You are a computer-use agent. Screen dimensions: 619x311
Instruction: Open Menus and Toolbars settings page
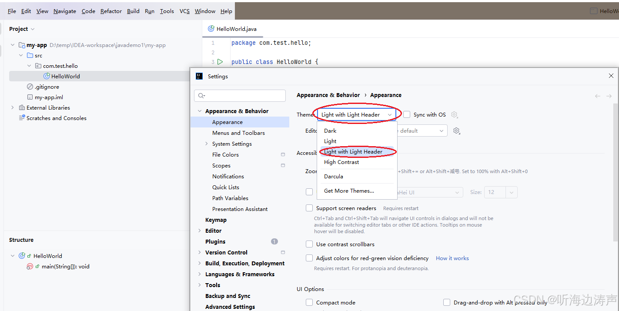click(238, 133)
